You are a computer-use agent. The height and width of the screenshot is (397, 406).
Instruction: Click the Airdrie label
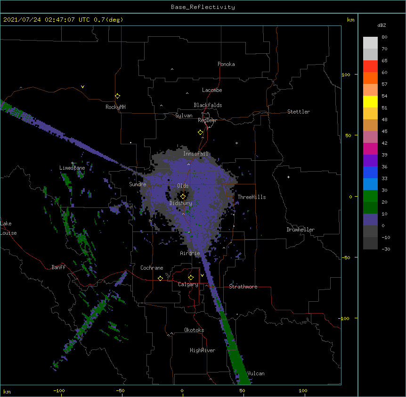[x=190, y=253]
